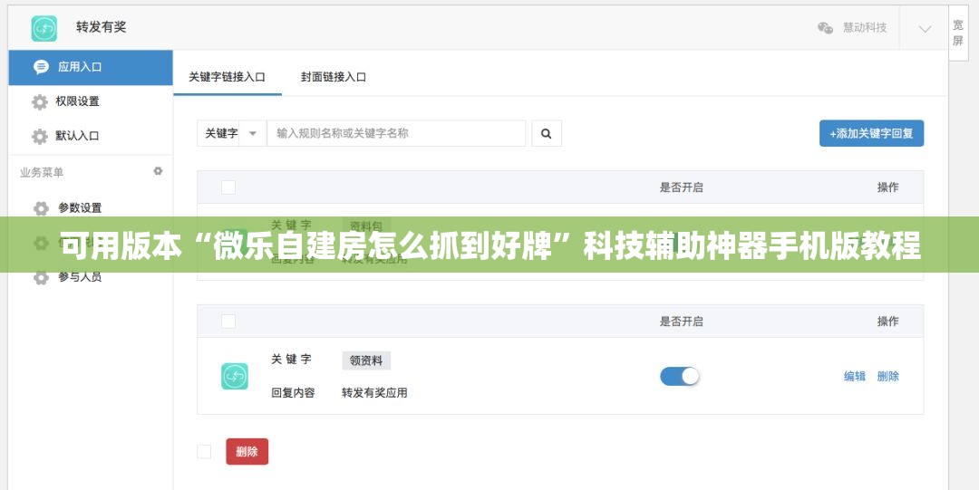This screenshot has width=979, height=490.
Task: Tick the header checkbox of the second rule table
Action: click(228, 322)
